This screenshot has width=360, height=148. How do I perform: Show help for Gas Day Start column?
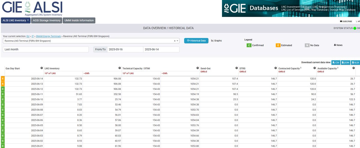pyautogui.click(x=42, y=68)
